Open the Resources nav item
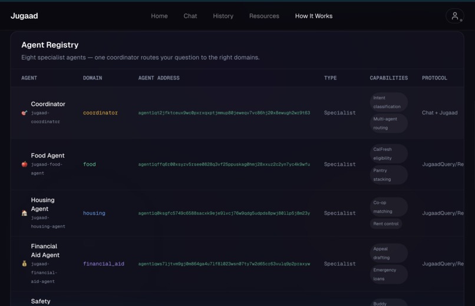The height and width of the screenshot is (306, 475). pyautogui.click(x=264, y=16)
